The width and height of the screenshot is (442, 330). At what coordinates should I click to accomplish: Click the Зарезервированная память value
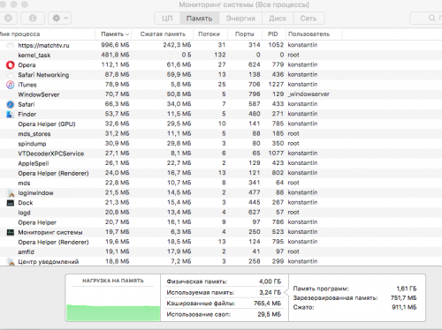click(404, 298)
